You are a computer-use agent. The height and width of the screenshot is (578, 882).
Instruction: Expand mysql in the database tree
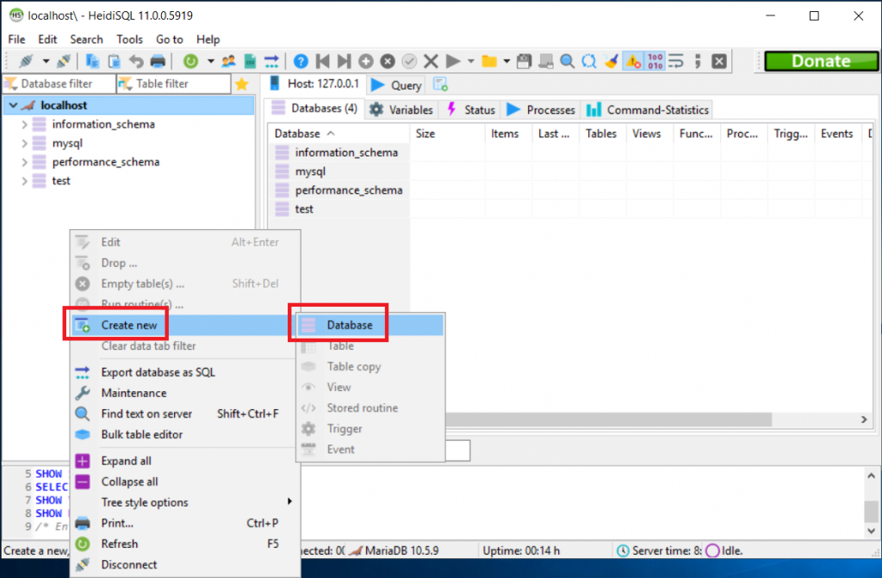point(24,144)
